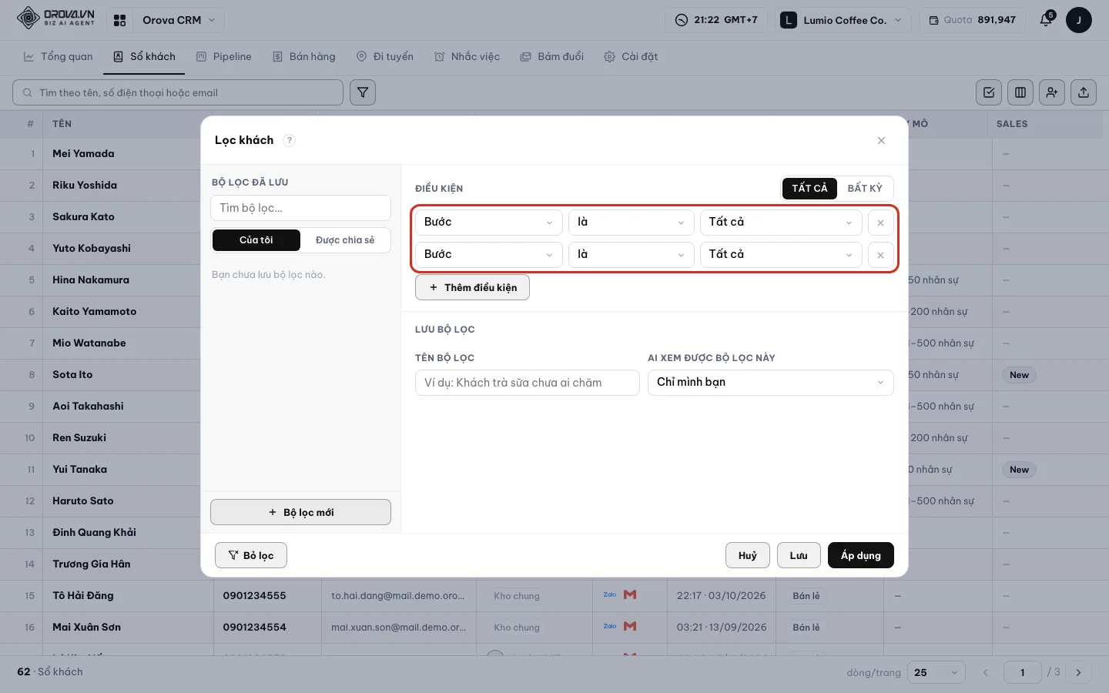Open first row's 'là' operator dropdown

pyautogui.click(x=632, y=223)
